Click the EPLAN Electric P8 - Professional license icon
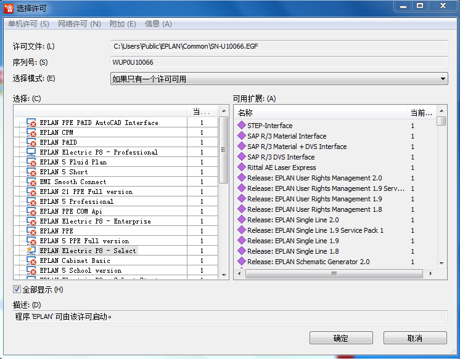 click(31, 152)
